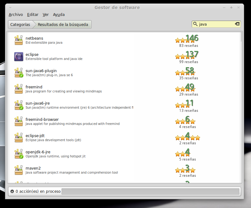This screenshot has height=208, width=251.
Task: Open window menu arrow in title bar
Action: point(10,8)
